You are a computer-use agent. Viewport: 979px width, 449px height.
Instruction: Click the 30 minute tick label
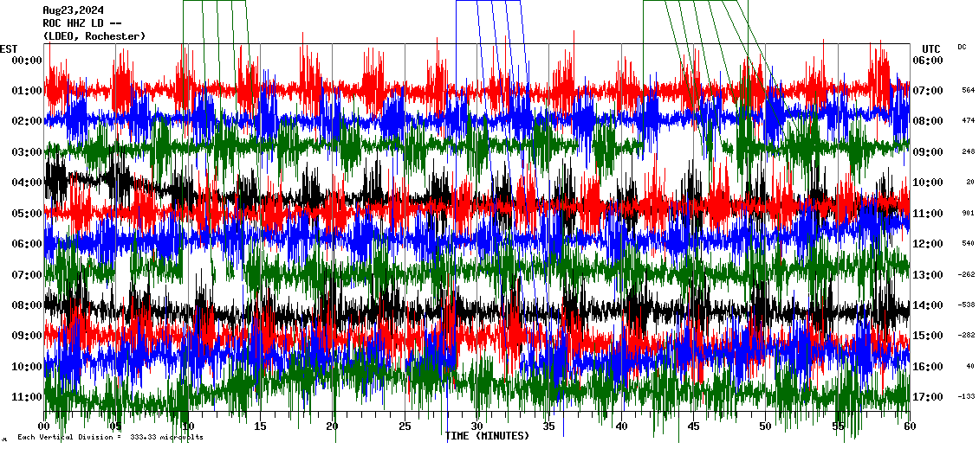point(477,427)
